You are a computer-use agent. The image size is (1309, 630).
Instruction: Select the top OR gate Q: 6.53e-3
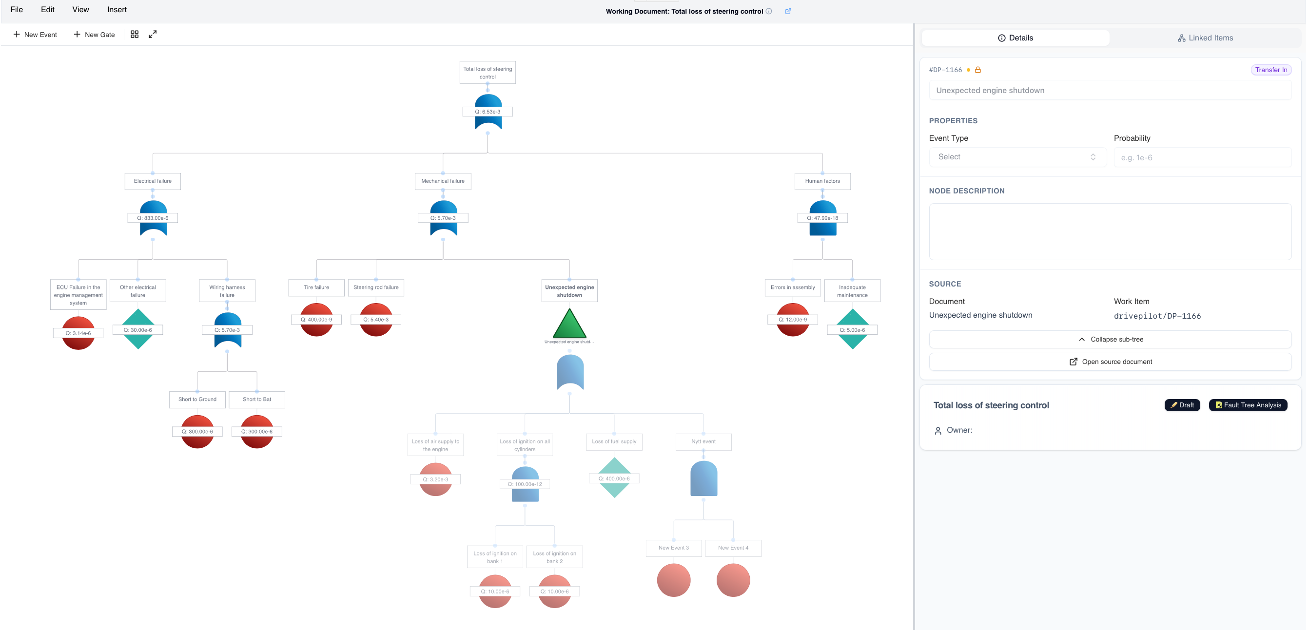click(488, 112)
